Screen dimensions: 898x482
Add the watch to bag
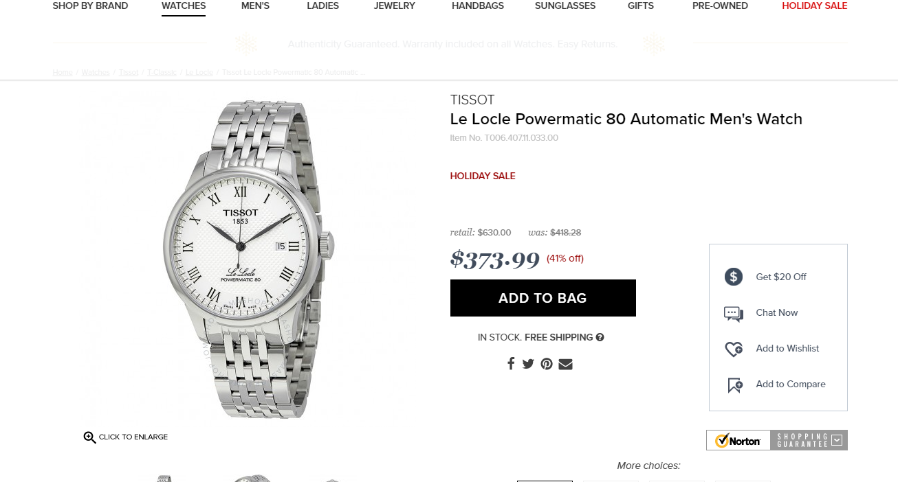543,298
